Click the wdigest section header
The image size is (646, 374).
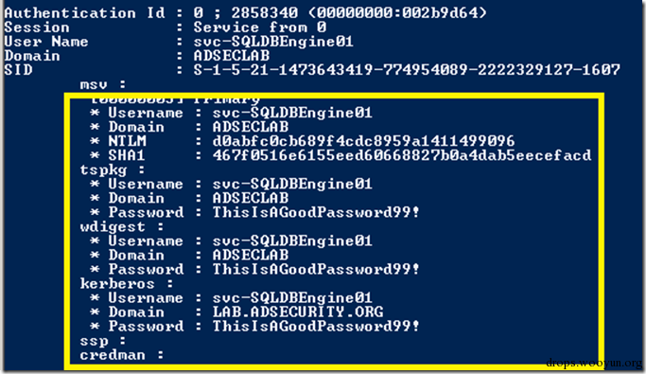121,227
